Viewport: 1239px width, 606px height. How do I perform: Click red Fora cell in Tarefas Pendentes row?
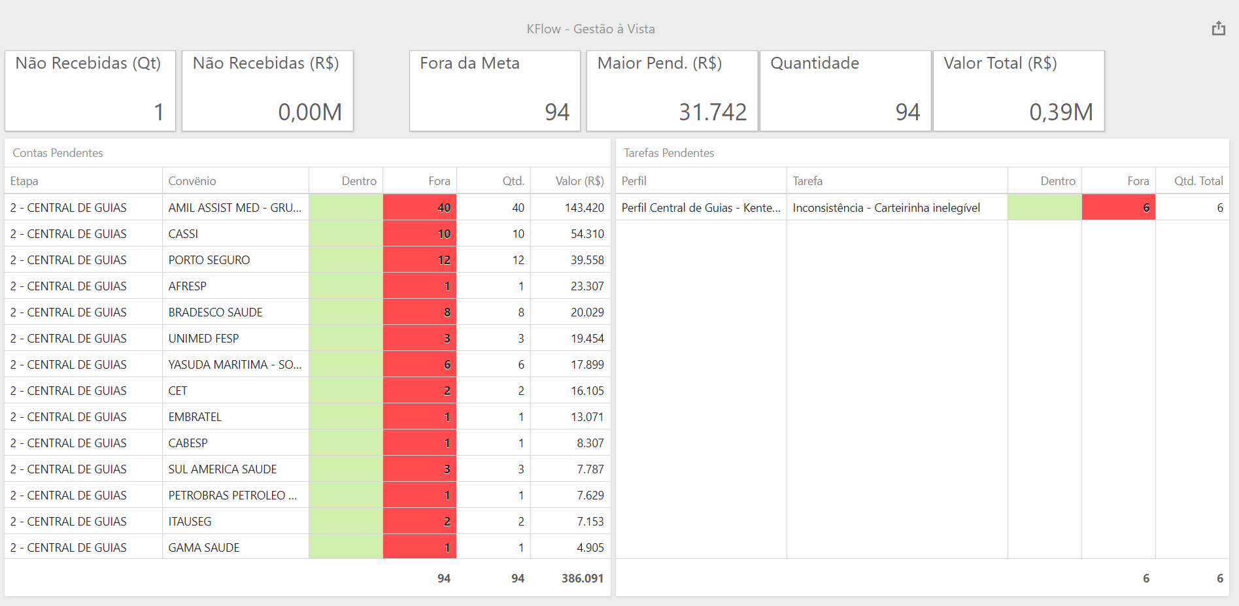(1119, 207)
